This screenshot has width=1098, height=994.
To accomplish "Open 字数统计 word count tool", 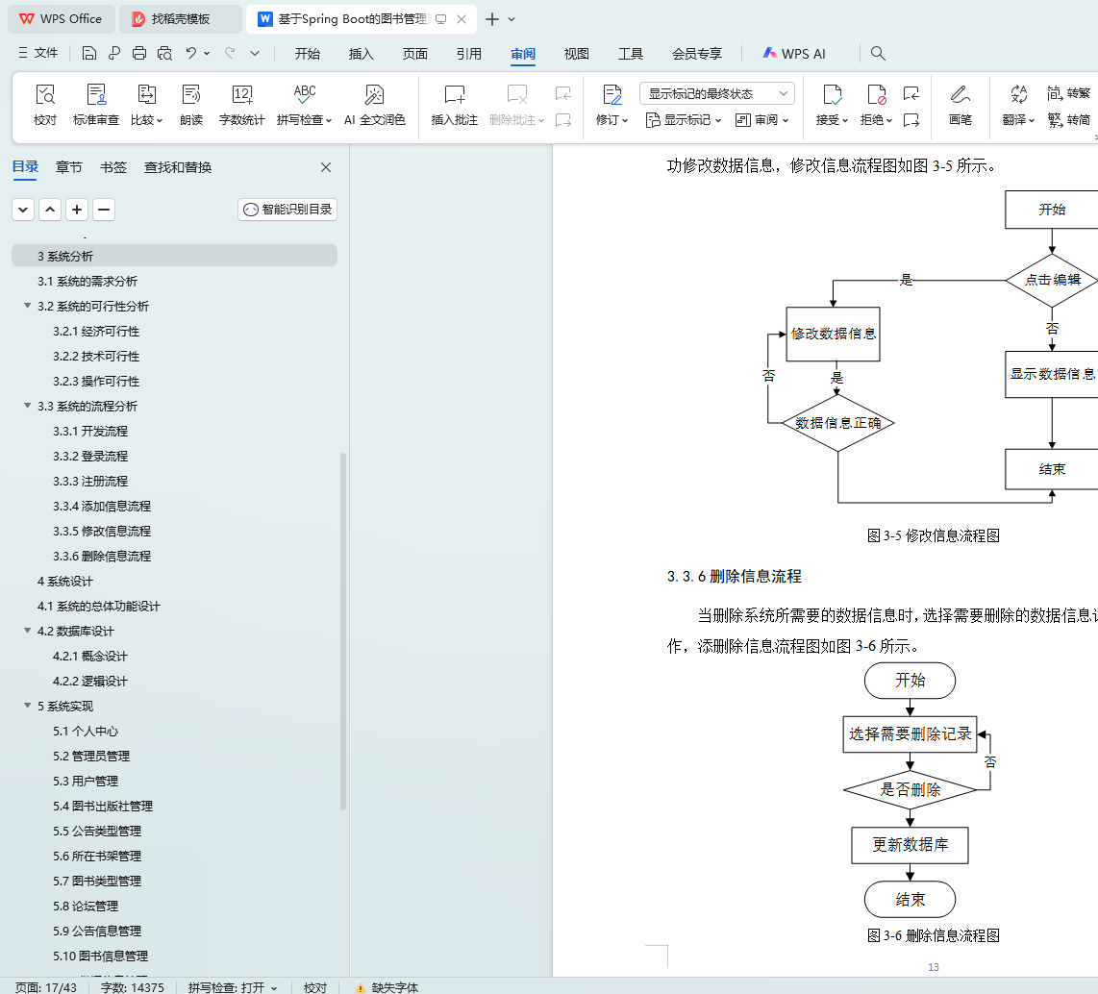I will [x=241, y=105].
